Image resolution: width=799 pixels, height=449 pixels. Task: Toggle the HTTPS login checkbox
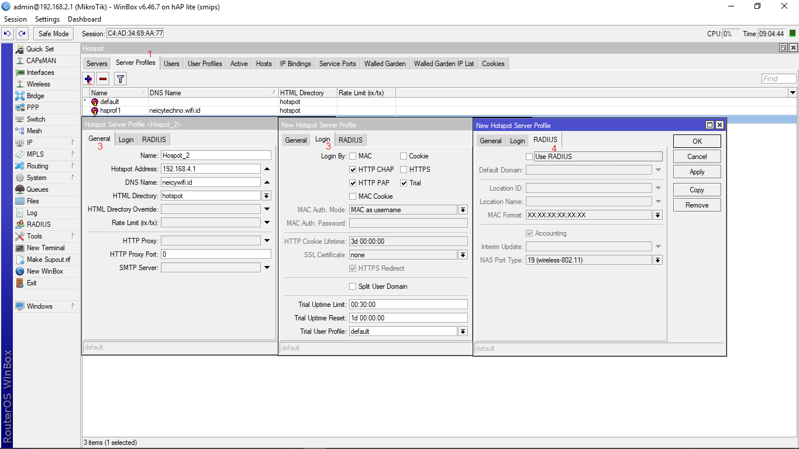pyautogui.click(x=404, y=170)
